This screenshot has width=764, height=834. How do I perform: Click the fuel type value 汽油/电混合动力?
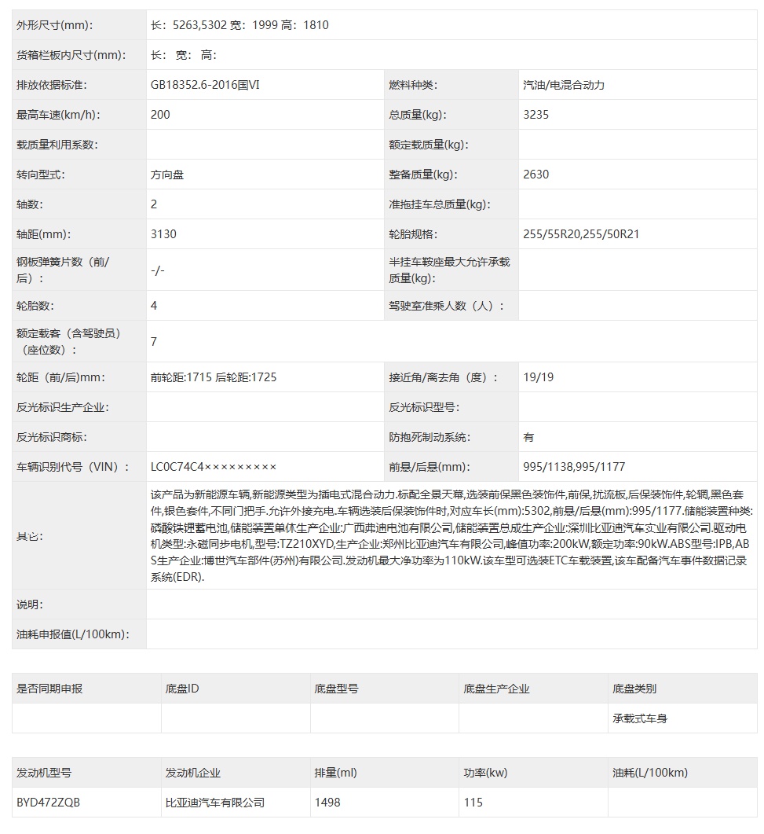point(564,85)
